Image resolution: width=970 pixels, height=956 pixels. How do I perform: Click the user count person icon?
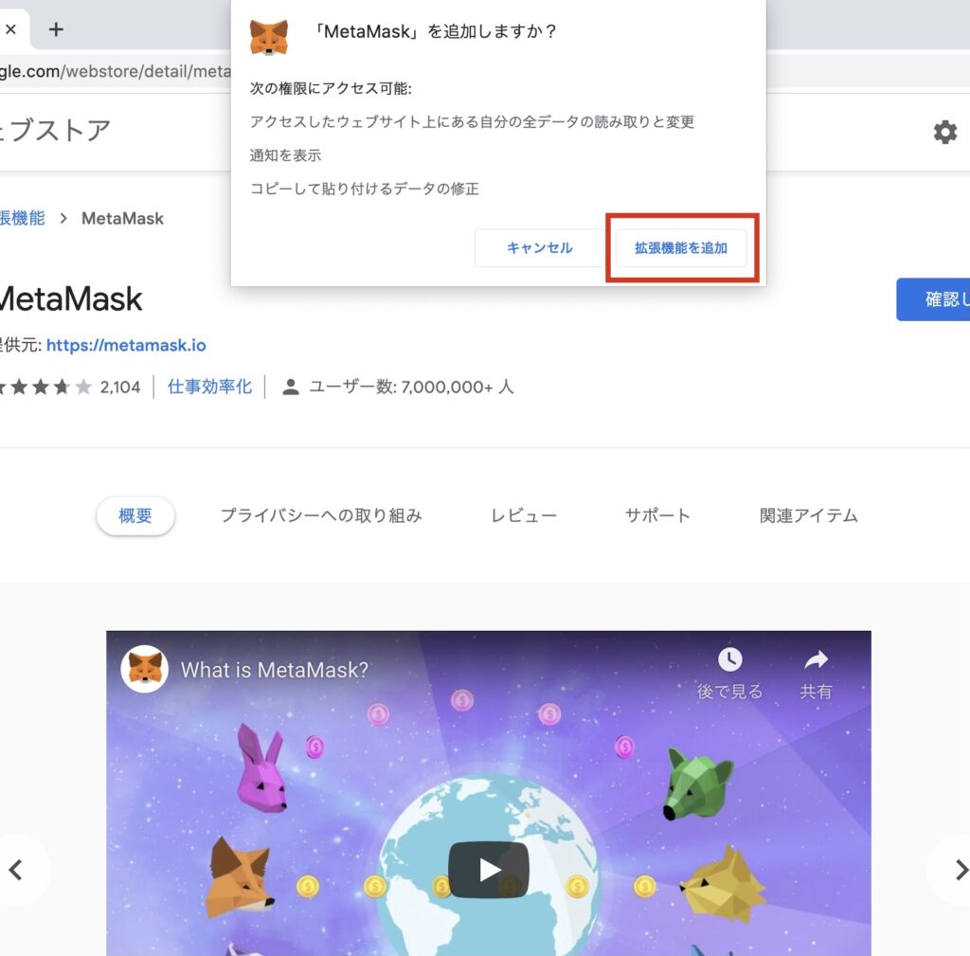point(291,388)
